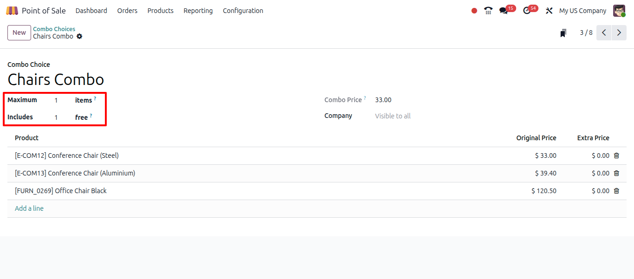Click the 3 / 8 pager counter
The height and width of the screenshot is (279, 634).
click(586, 32)
